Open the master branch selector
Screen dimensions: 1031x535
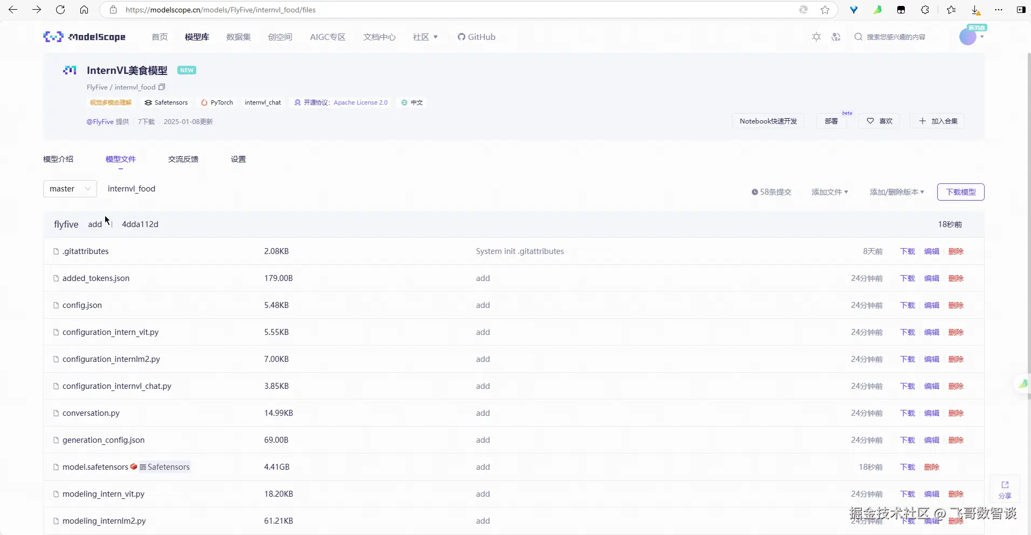point(70,189)
